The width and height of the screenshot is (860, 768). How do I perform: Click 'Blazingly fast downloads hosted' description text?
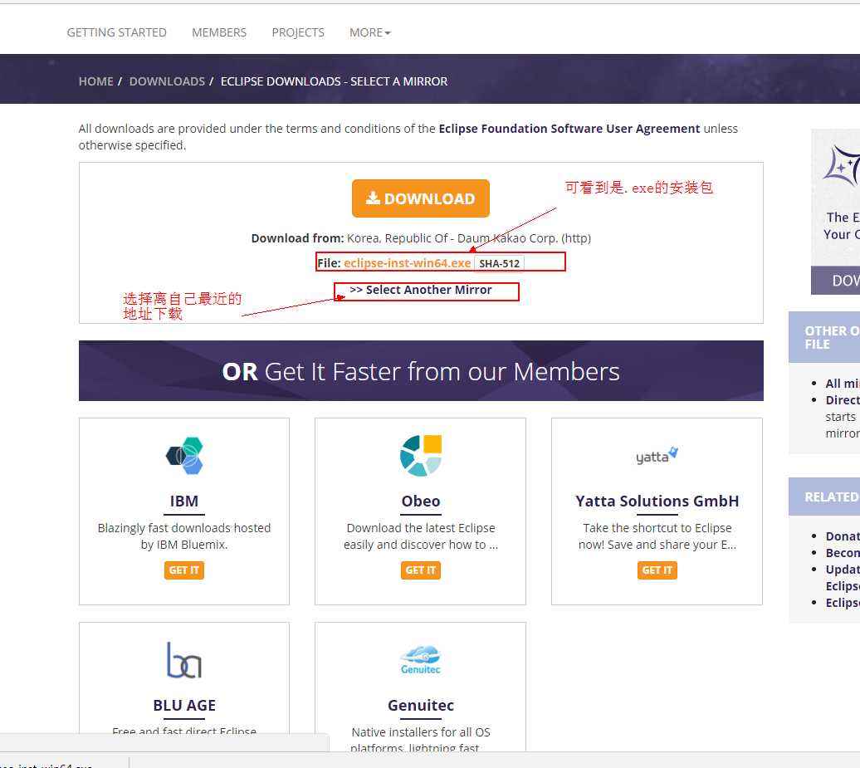point(184,528)
